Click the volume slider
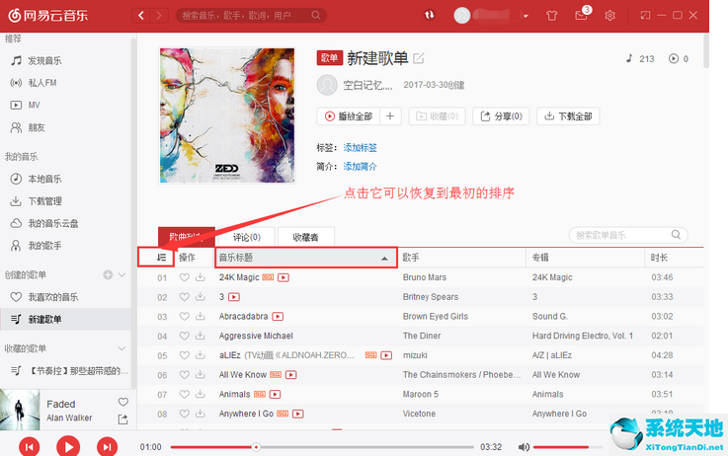 (x=567, y=447)
